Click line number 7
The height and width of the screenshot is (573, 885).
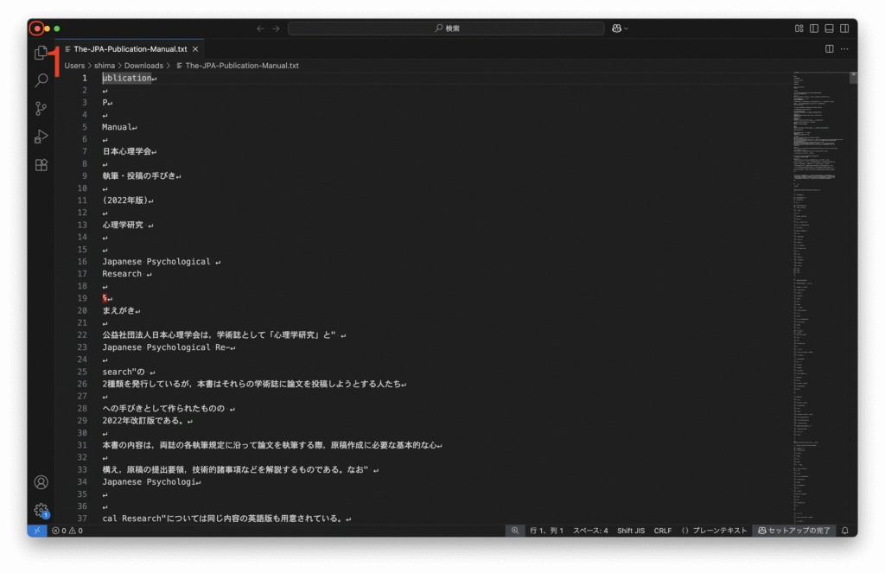(85, 151)
